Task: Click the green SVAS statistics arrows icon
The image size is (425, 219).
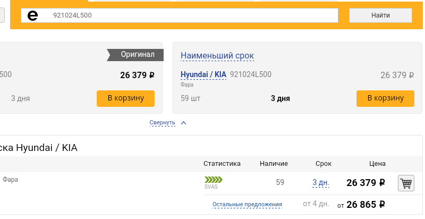Action: click(x=214, y=180)
